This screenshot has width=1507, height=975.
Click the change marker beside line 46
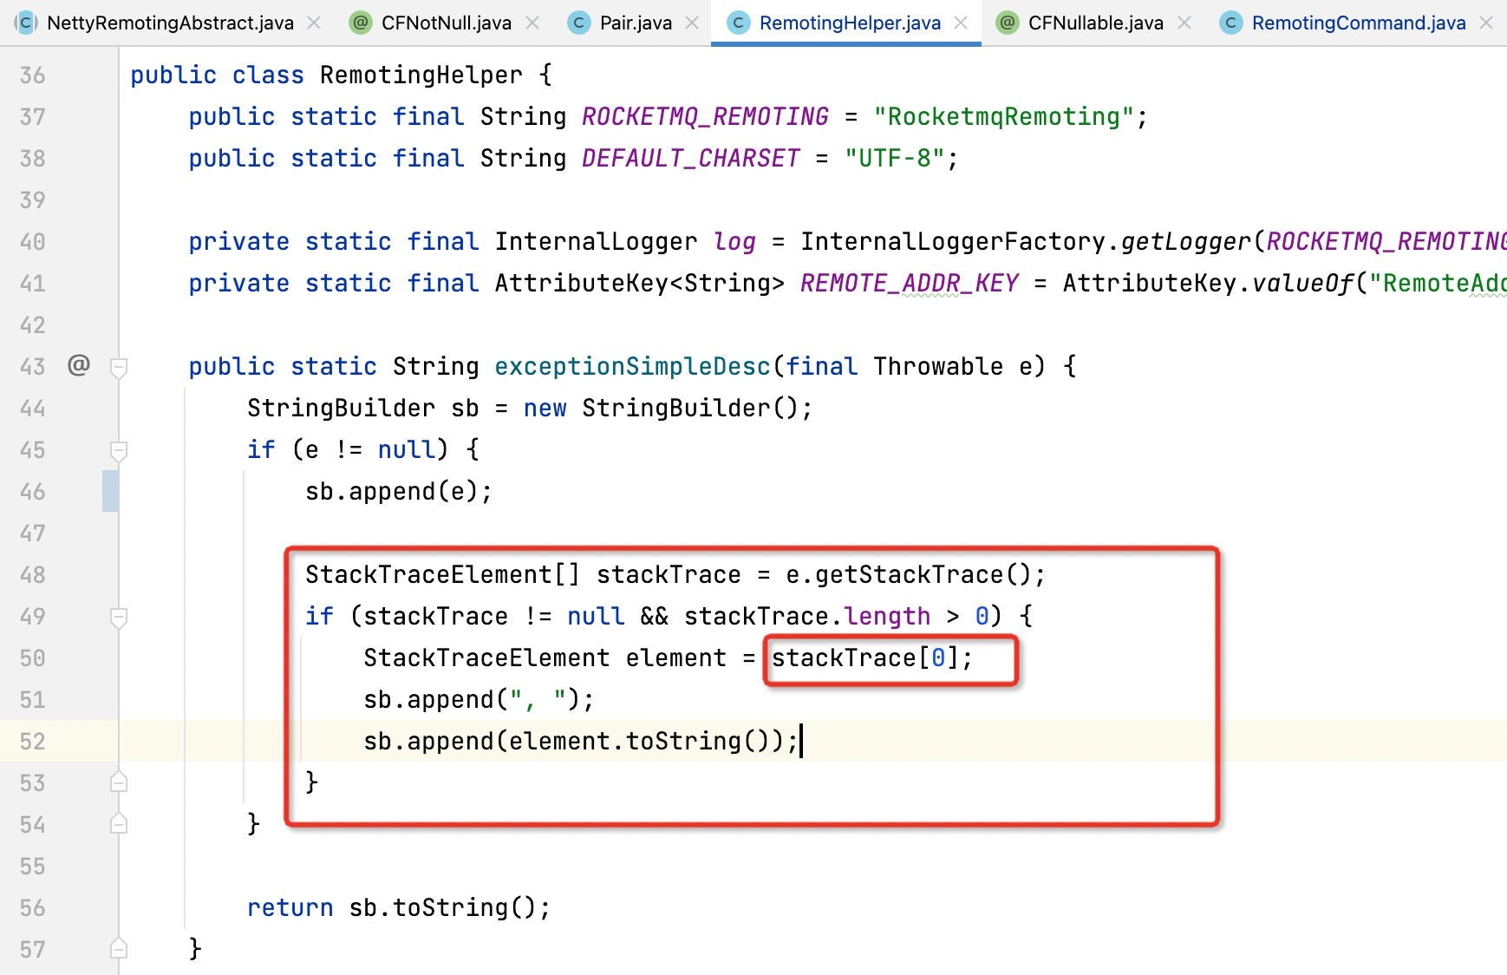pos(110,491)
